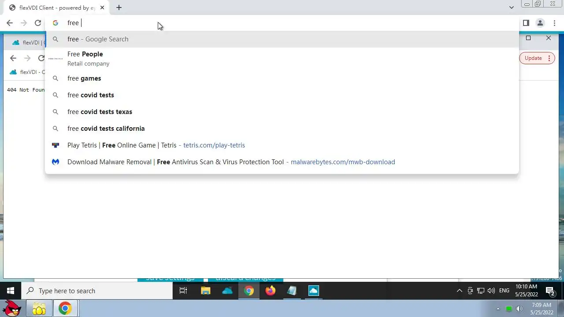The width and height of the screenshot is (564, 317).
Task: Choose the 'free games' suggestion
Action: (x=282, y=78)
